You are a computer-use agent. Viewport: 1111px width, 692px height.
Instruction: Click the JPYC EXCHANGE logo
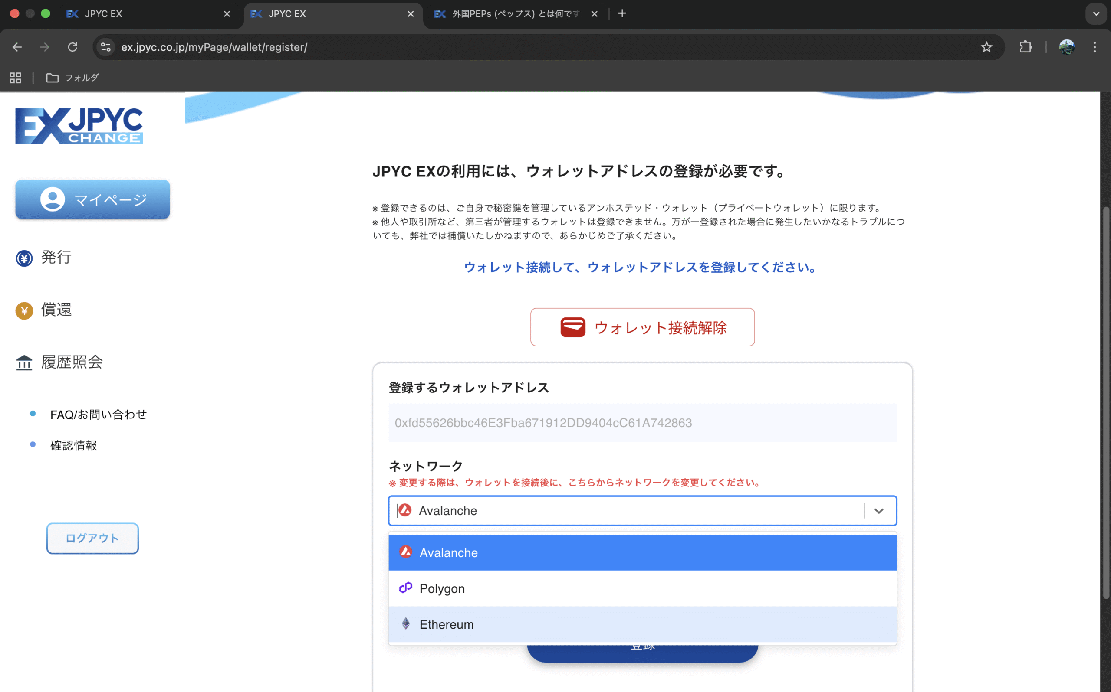pos(79,126)
